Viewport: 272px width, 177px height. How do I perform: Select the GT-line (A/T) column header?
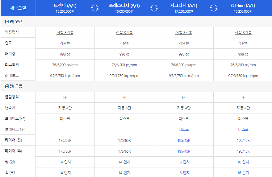[243, 8]
